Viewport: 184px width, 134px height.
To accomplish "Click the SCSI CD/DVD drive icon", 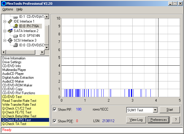I will tap(15, 45).
